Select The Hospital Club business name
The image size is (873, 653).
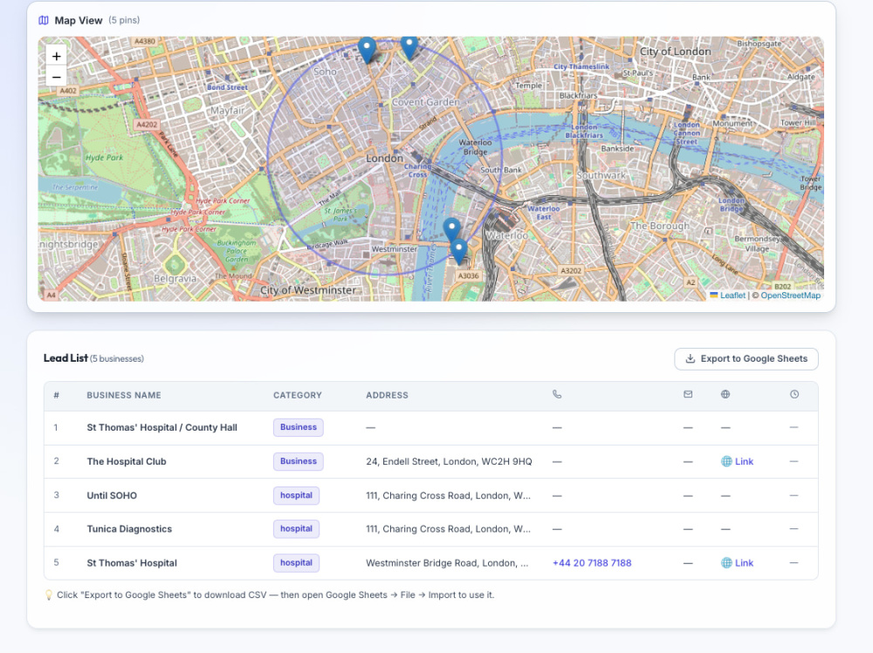[x=127, y=461]
